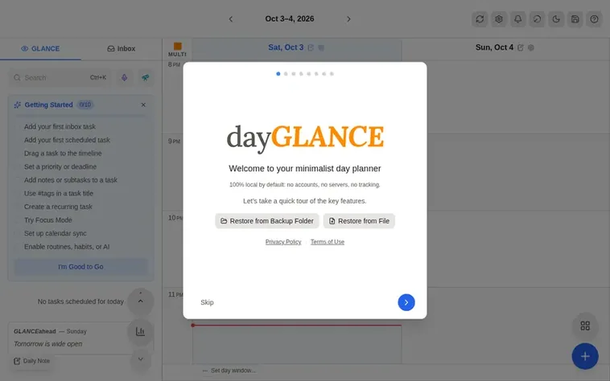Click the purple microphone voice input icon
The height and width of the screenshot is (381, 610).
click(124, 78)
